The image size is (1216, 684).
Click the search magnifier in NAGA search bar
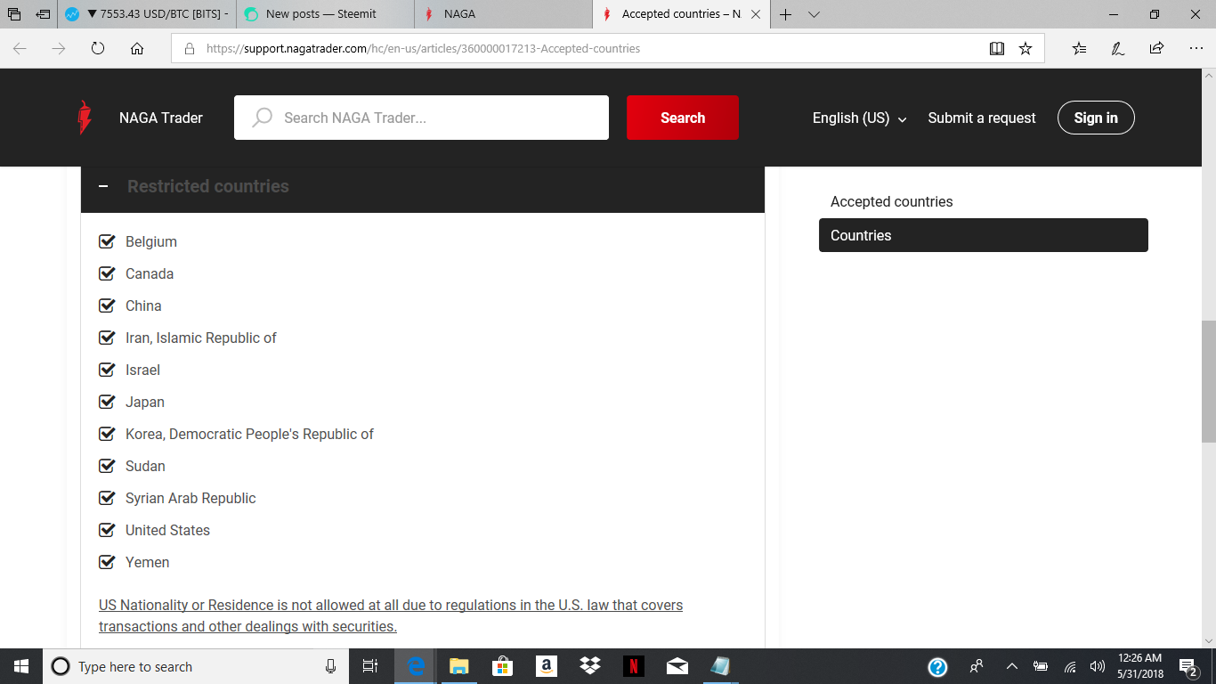pyautogui.click(x=261, y=117)
